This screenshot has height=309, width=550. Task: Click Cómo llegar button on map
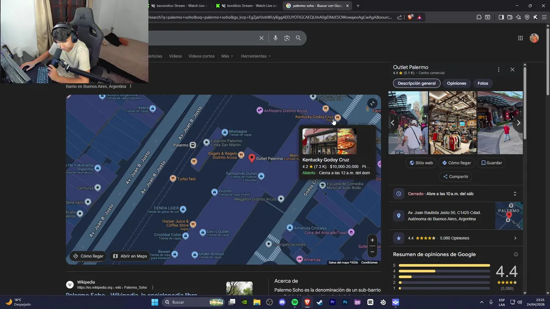[x=88, y=256]
